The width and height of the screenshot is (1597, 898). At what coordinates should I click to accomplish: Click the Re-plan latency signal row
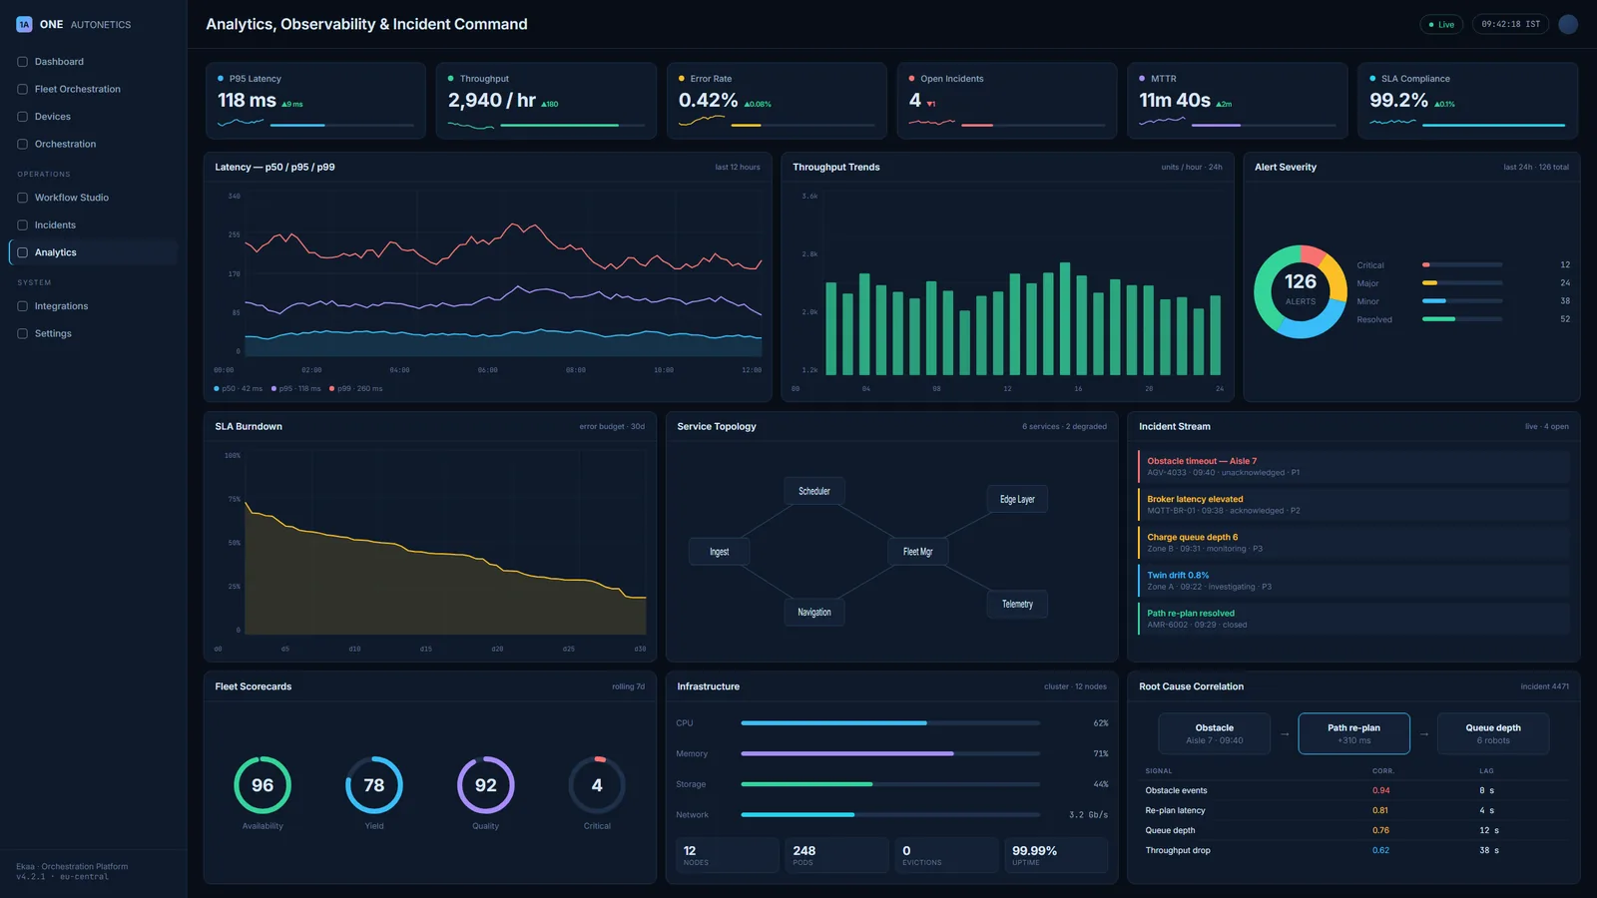[x=1353, y=810]
